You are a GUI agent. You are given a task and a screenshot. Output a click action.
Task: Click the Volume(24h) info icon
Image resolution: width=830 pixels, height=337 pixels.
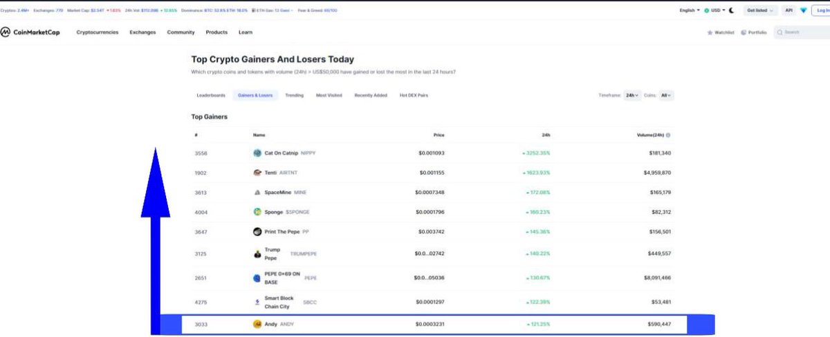[669, 135]
